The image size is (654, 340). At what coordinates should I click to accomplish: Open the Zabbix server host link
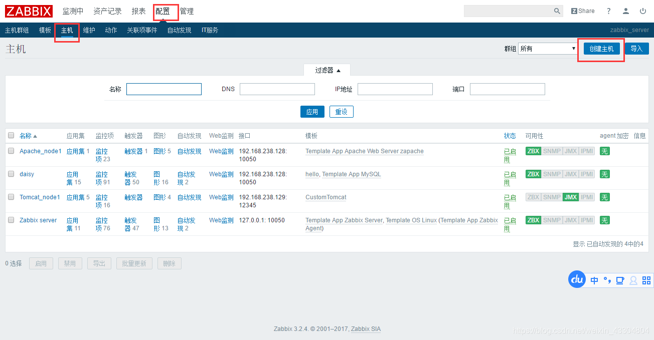click(x=38, y=220)
